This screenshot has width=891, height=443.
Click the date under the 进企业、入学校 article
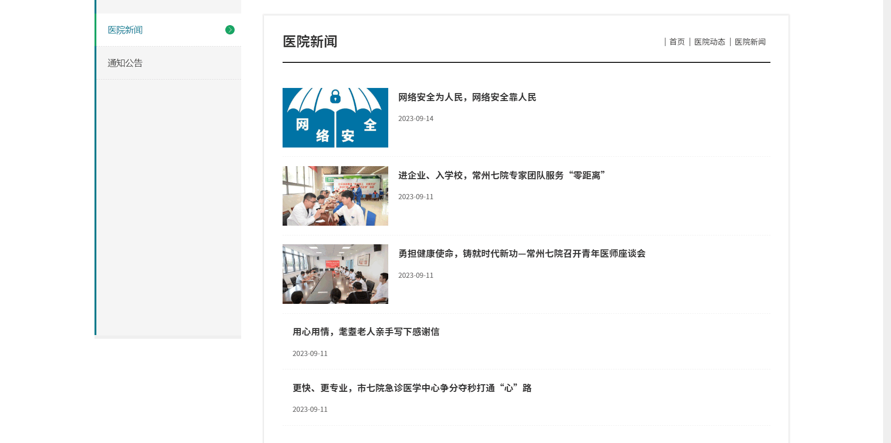point(416,197)
